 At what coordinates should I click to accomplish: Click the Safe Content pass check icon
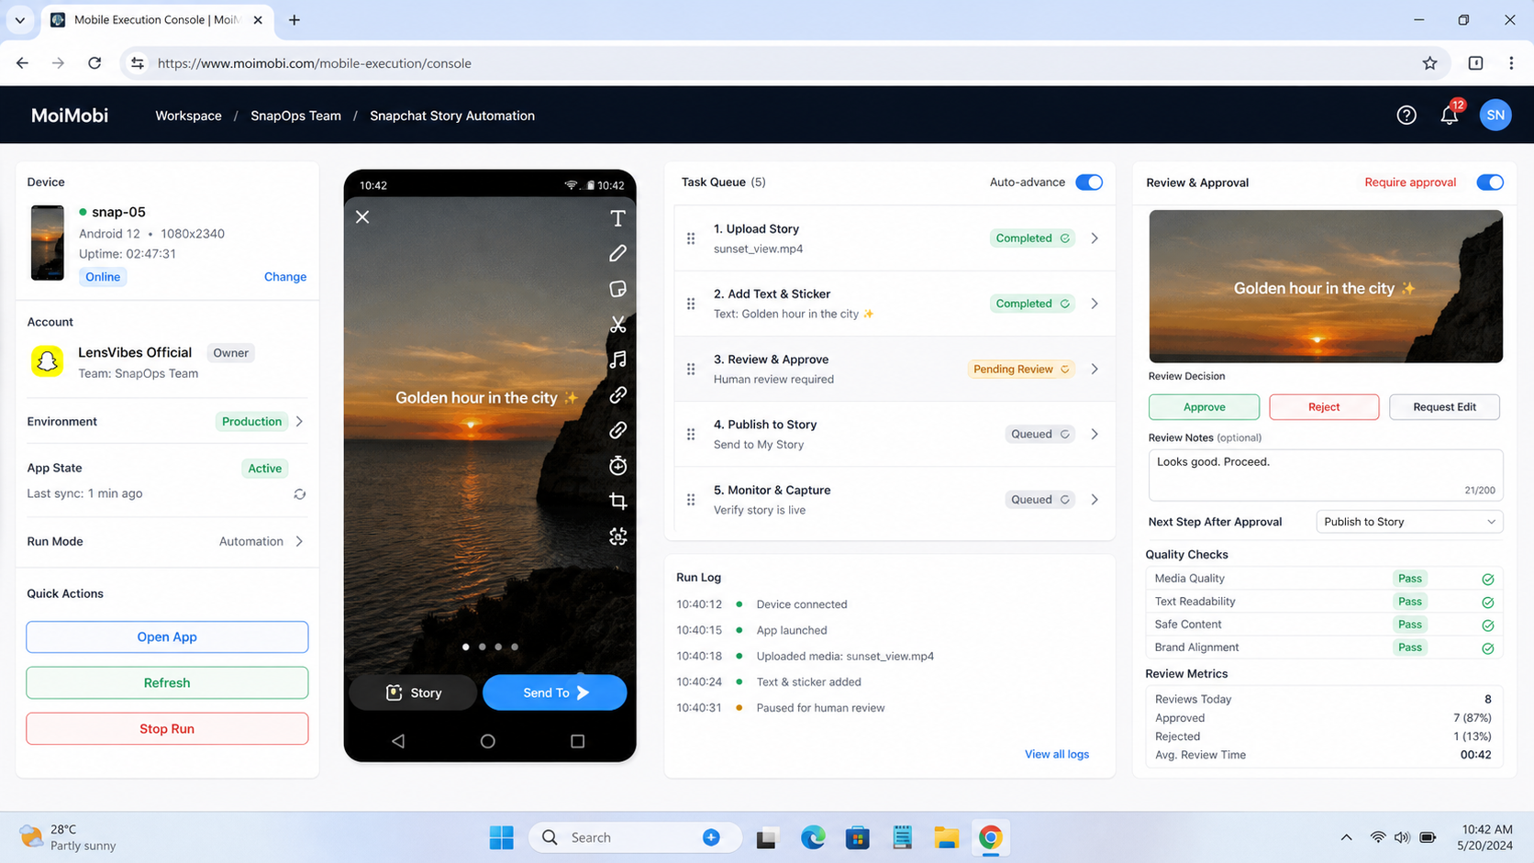click(1488, 625)
